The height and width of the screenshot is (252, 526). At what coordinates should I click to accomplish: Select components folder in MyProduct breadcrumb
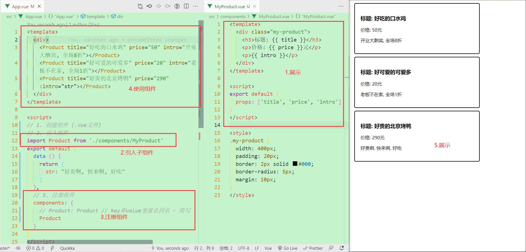(x=233, y=16)
